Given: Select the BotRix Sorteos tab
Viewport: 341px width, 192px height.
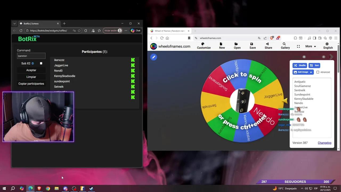Looking at the screenshot, I should (x=39, y=23).
